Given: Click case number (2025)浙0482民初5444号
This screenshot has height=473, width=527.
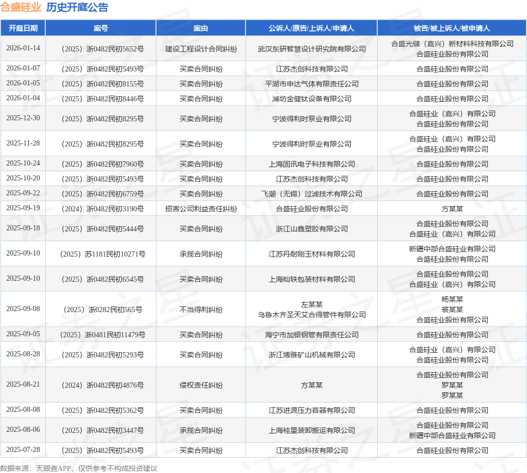Looking at the screenshot, I should (102, 229).
